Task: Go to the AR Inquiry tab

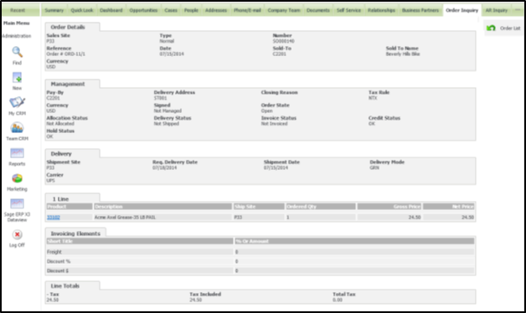Action: 497,10
